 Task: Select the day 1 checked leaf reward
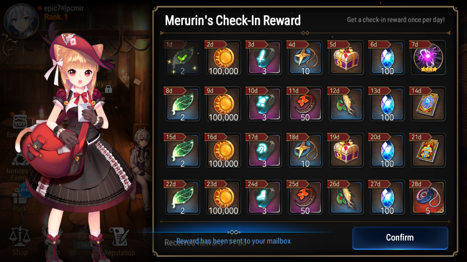(182, 58)
